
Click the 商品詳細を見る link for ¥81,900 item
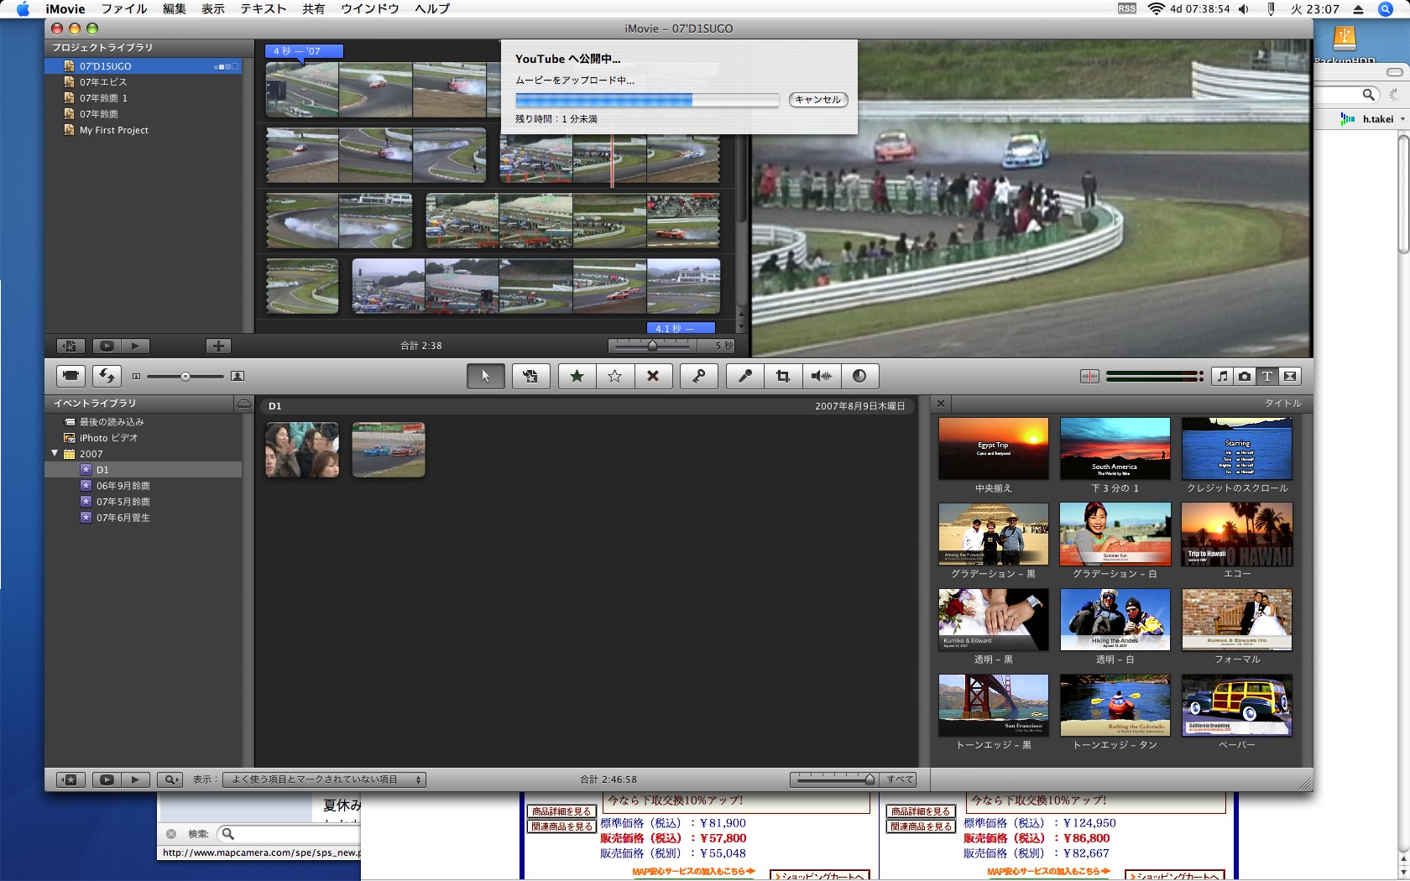(x=562, y=811)
